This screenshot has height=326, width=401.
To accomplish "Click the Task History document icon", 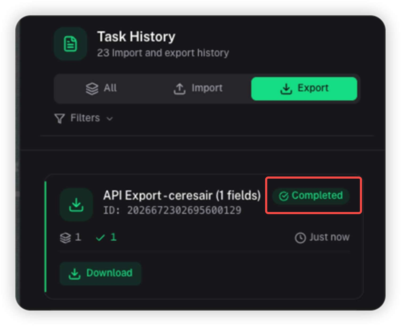I will tap(70, 44).
